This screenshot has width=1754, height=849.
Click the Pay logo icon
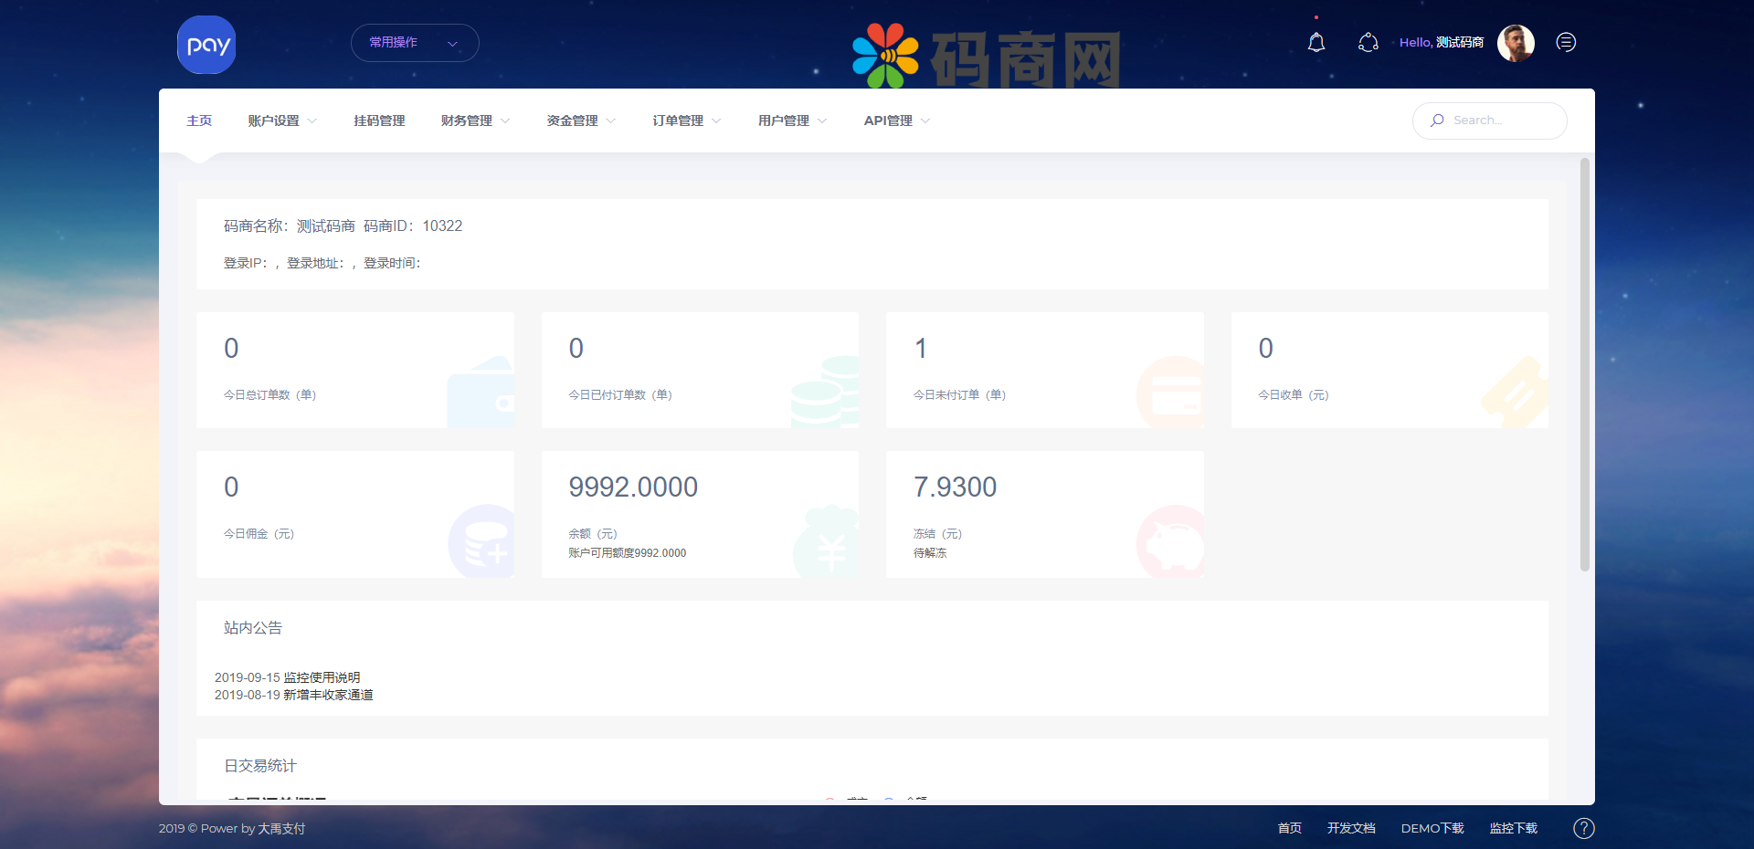[x=206, y=45]
